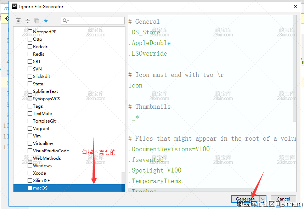Click the grayed select-all checkboxes icon
The width and height of the screenshot is (304, 209).
[37, 21]
